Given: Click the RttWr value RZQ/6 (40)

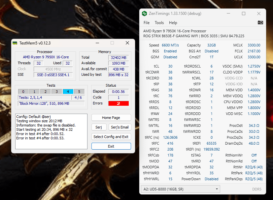Looking at the screenshot, I should click(x=254, y=167).
